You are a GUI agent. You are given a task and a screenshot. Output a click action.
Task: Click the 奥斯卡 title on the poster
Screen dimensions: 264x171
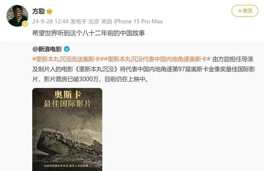coord(68,94)
